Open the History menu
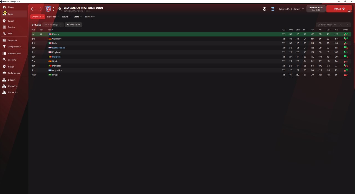355x194 pixels. [90, 17]
